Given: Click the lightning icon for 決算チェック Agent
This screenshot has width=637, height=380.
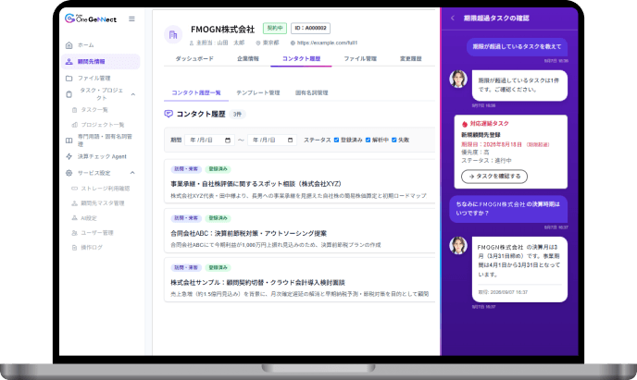Looking at the screenshot, I should pyautogui.click(x=69, y=156).
